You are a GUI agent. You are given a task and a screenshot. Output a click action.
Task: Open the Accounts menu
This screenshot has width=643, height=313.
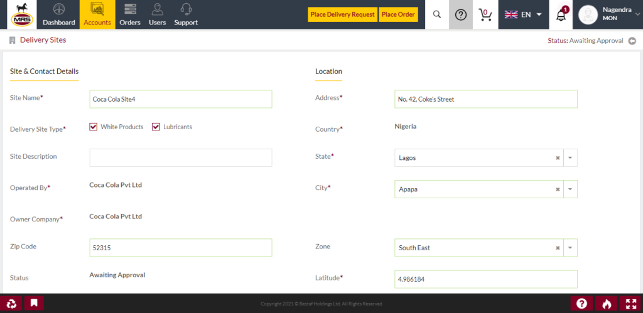coord(97,14)
